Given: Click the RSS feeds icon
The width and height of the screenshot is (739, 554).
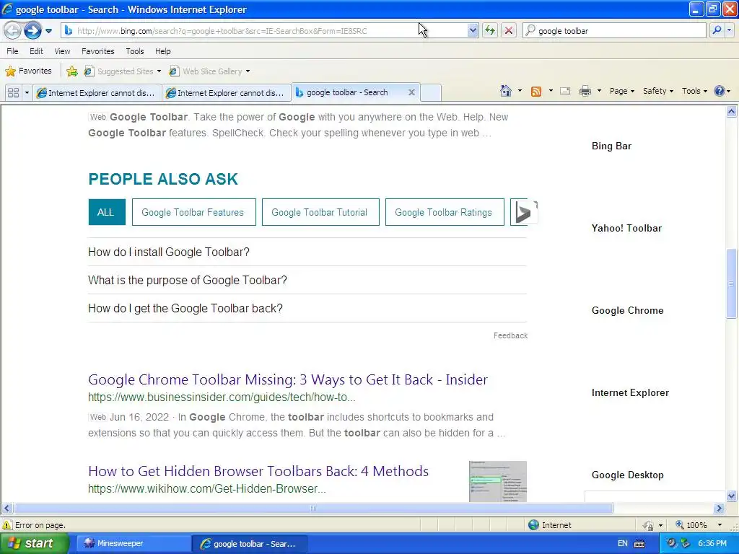Looking at the screenshot, I should (x=536, y=92).
